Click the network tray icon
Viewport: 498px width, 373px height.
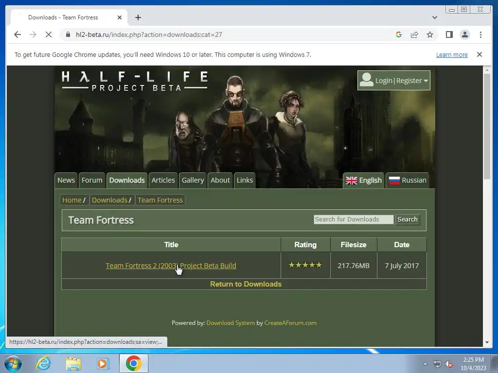coord(437,364)
